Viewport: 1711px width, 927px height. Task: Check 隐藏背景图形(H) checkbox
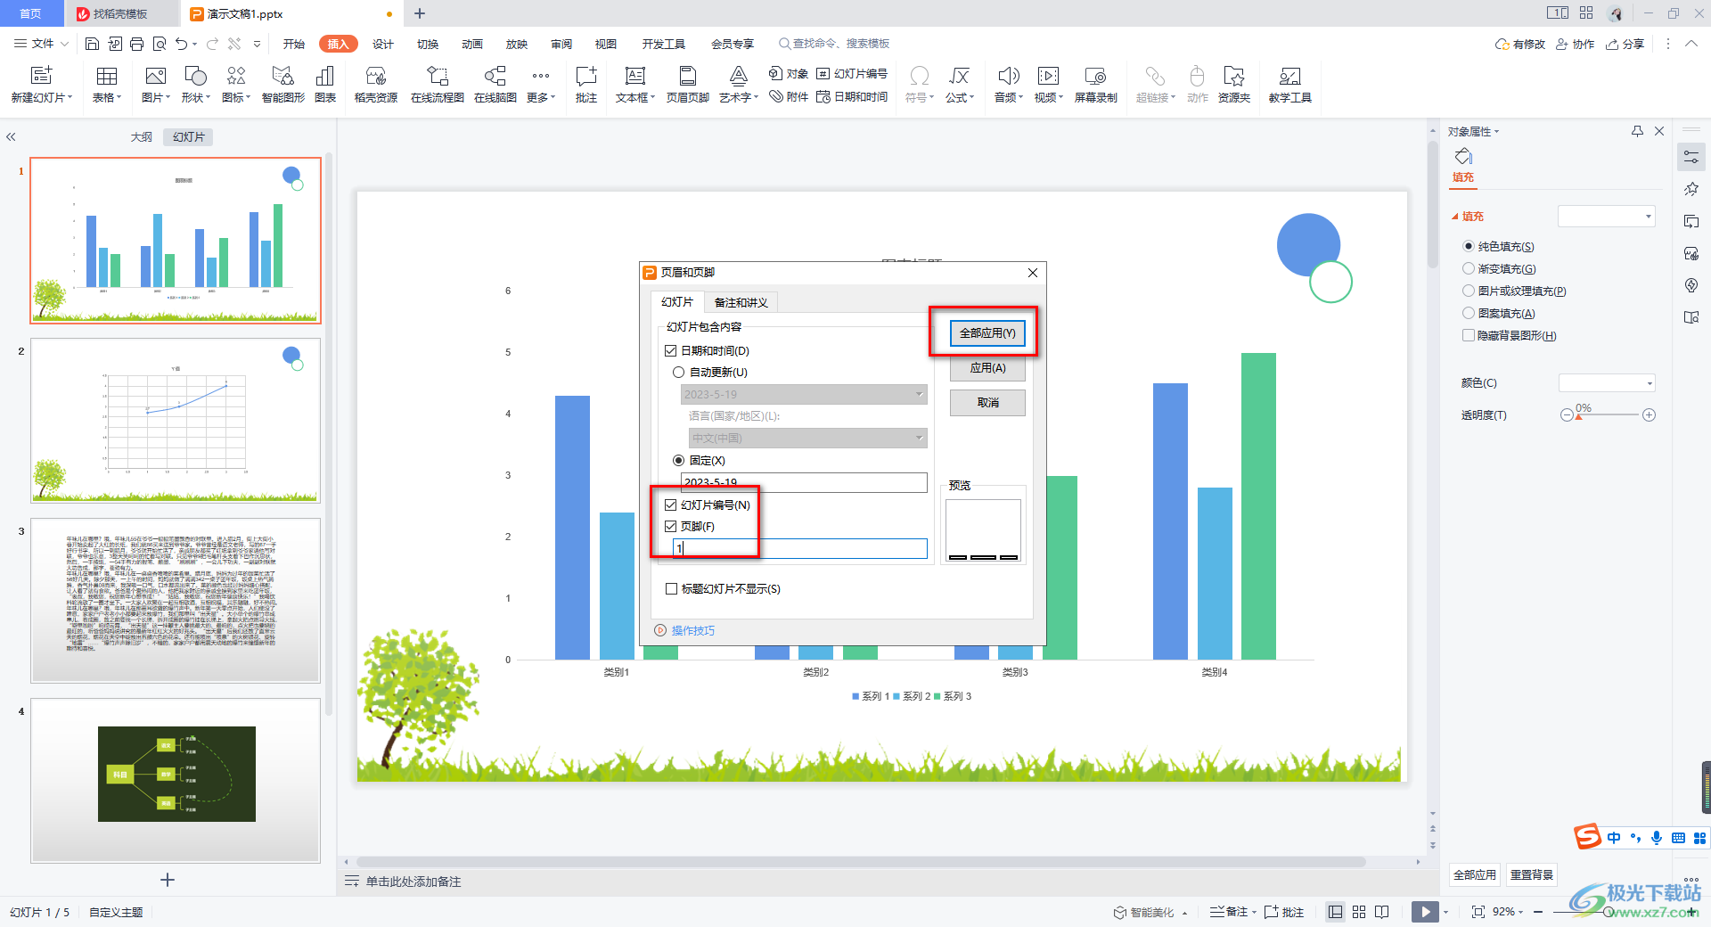coord(1469,335)
